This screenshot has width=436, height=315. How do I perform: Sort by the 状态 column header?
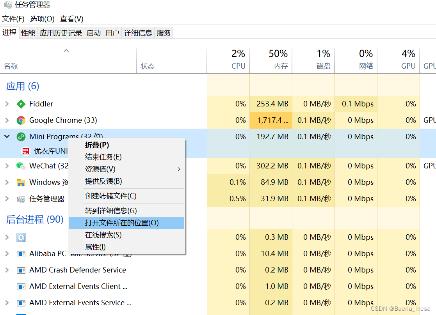click(172, 61)
